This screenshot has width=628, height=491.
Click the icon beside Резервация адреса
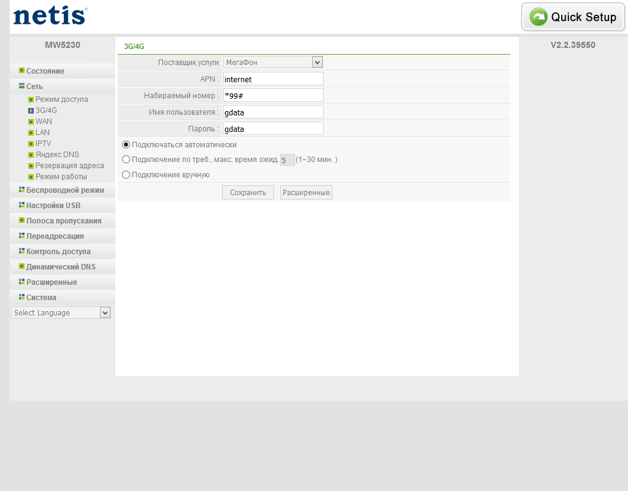pos(31,166)
